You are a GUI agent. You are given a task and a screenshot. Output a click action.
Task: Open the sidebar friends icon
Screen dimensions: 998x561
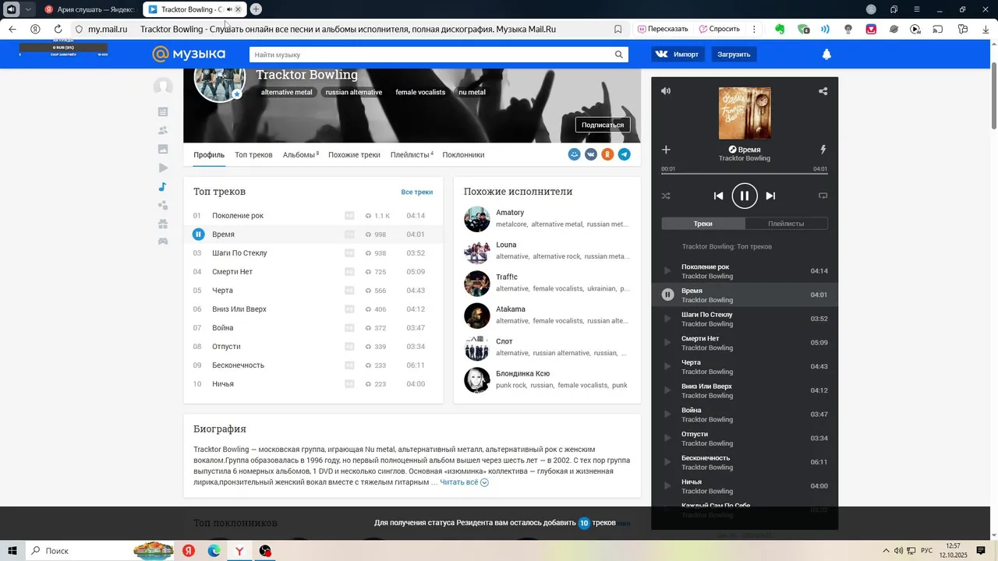pos(163,131)
